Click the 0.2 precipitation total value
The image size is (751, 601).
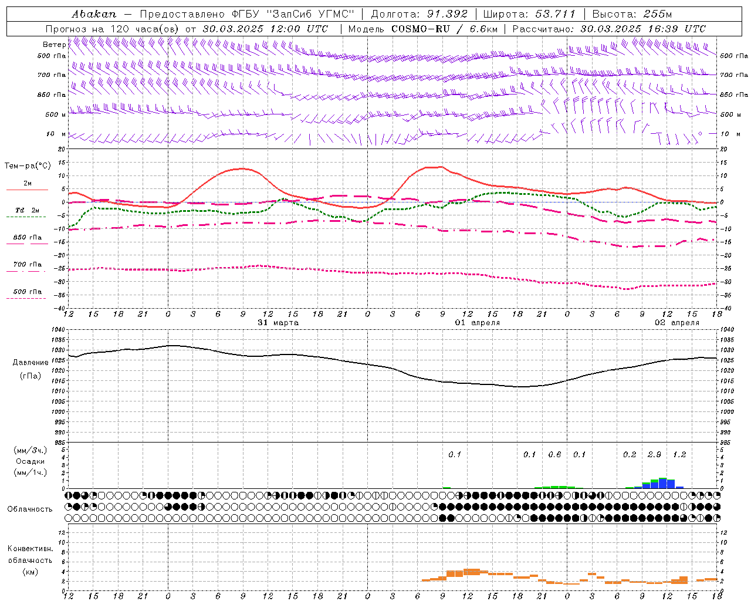click(x=630, y=455)
